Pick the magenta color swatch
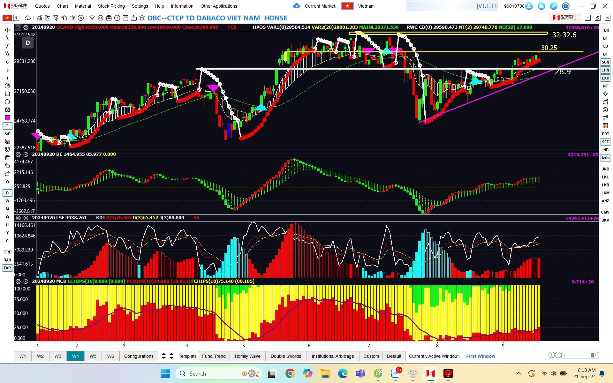613x383 pixels. (x=7, y=118)
